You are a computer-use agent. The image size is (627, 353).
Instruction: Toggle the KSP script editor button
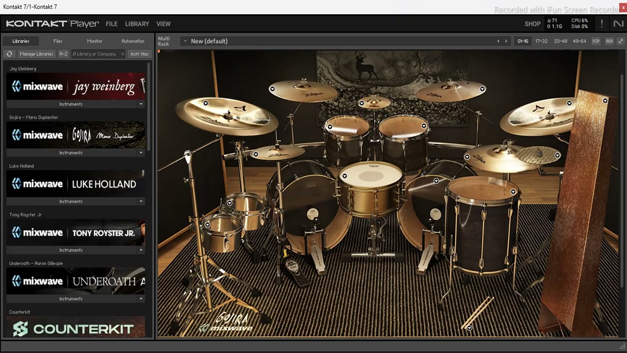tap(596, 41)
